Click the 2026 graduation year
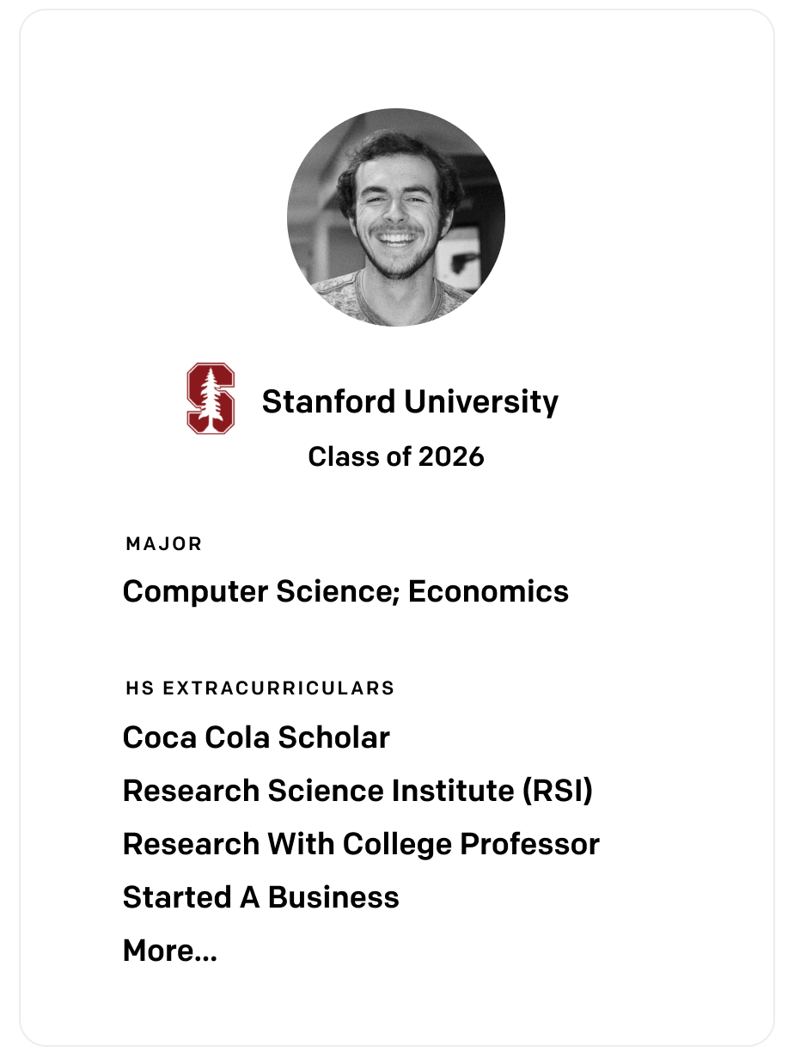Screen dimensions: 794x1064 click(451, 456)
